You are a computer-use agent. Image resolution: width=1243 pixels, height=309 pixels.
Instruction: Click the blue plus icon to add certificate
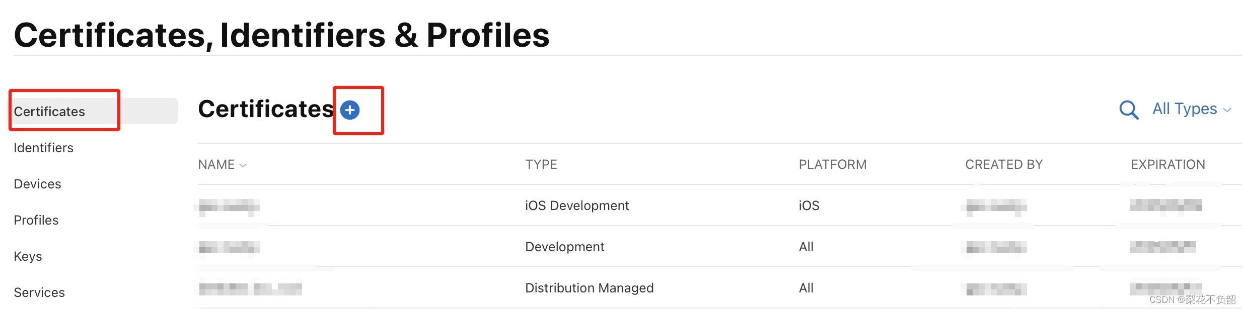point(350,110)
